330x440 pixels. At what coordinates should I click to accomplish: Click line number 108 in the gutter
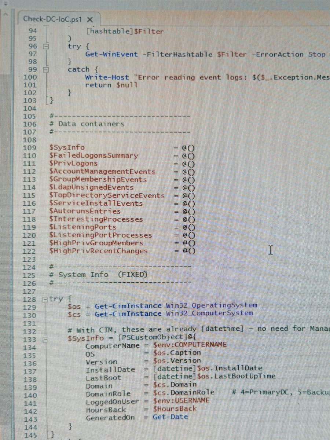tap(29, 140)
